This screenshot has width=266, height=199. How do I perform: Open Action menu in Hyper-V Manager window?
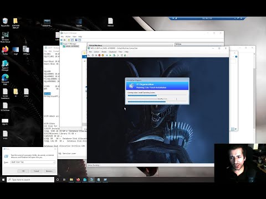point(68,36)
